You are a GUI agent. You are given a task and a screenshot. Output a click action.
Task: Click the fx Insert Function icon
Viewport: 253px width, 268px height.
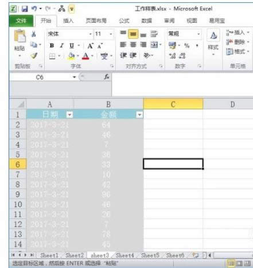click(x=107, y=77)
